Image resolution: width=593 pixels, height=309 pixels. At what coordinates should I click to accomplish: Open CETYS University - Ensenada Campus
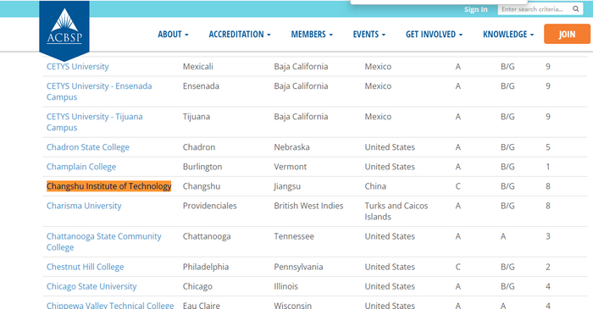tap(99, 91)
